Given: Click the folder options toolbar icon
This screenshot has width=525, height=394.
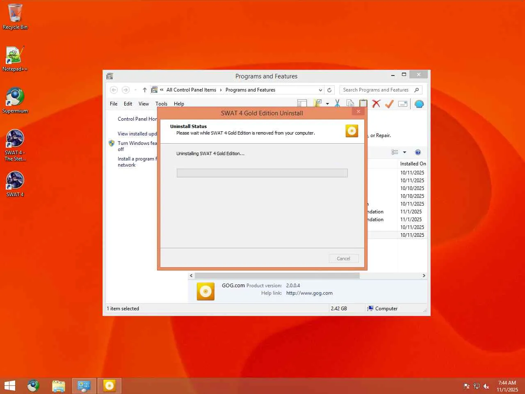Looking at the screenshot, I should 317,103.
